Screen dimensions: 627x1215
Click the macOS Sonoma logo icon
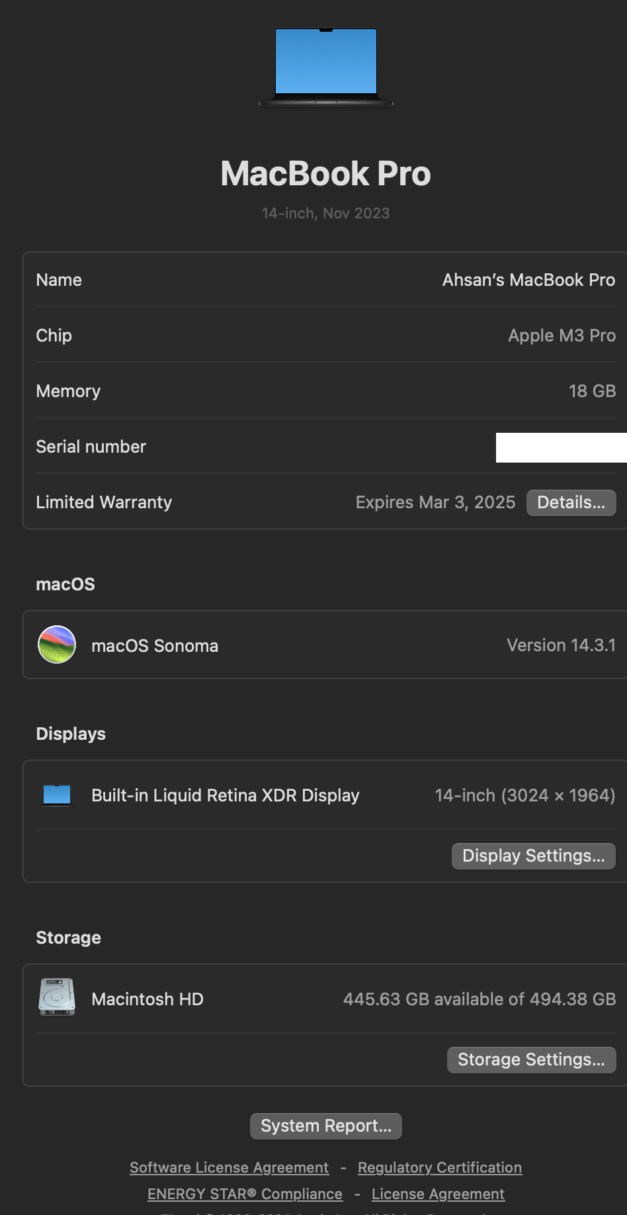57,645
